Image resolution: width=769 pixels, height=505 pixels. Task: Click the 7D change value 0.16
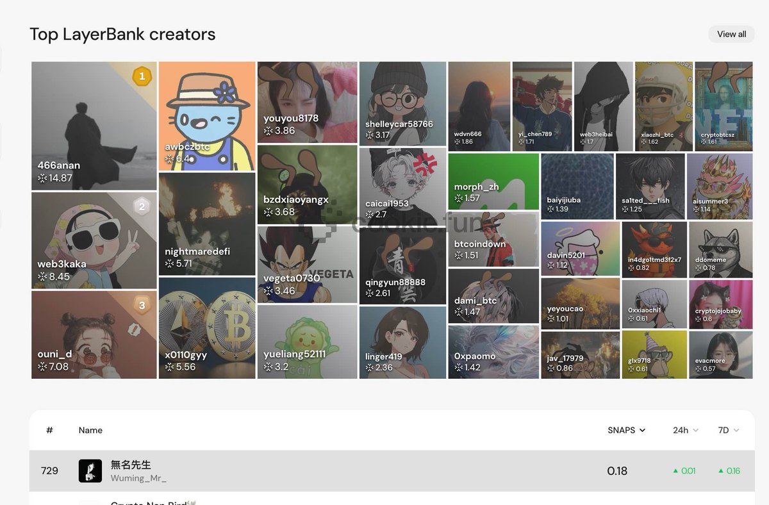[x=729, y=471]
